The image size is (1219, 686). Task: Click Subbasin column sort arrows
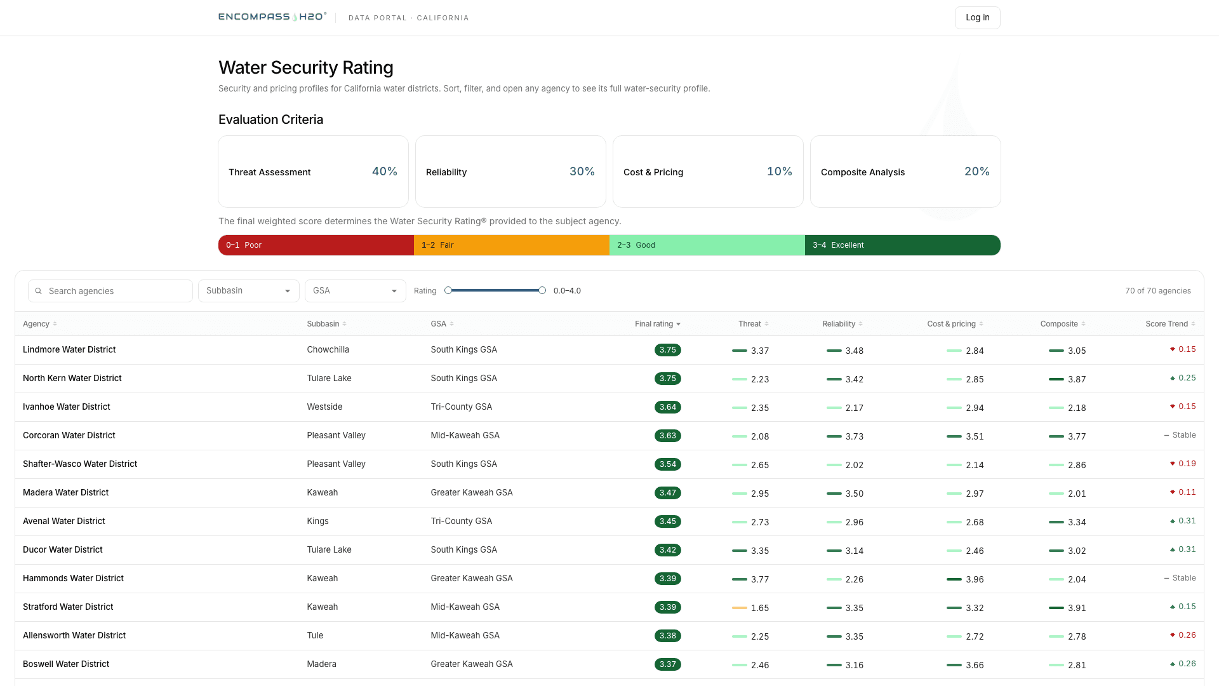coord(345,324)
